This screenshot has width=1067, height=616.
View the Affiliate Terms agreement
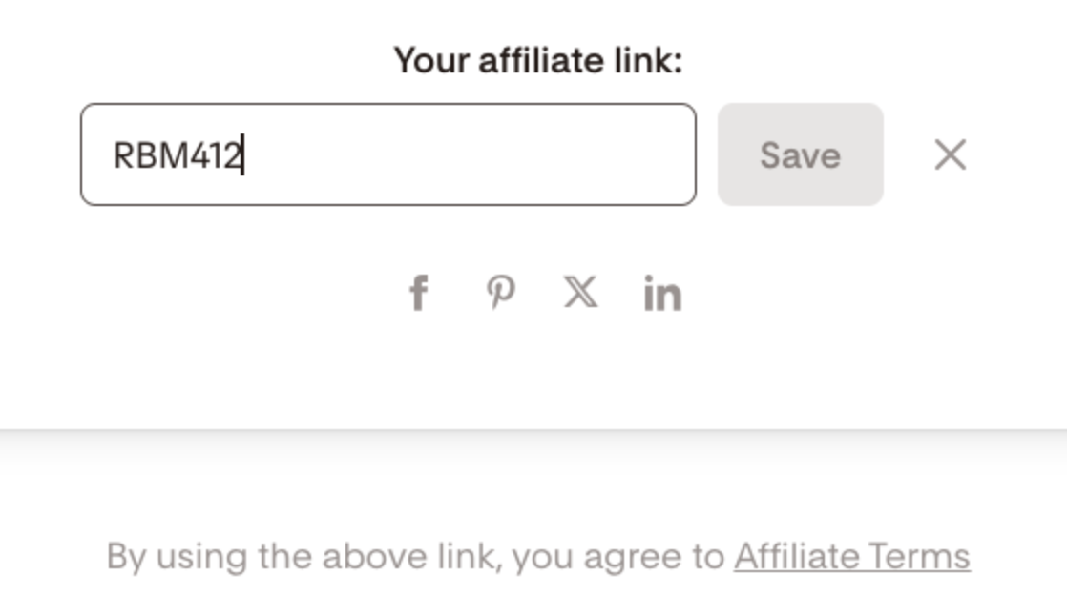[x=851, y=556]
